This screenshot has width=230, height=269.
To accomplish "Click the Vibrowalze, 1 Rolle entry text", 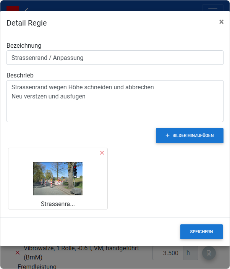I will pyautogui.click(x=81, y=253).
